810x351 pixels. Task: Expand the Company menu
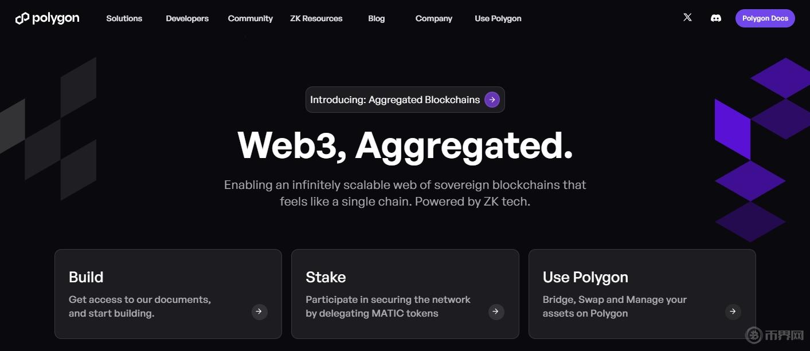pyautogui.click(x=433, y=18)
